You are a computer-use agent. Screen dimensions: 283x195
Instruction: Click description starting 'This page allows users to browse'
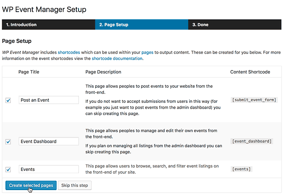tap(152, 169)
